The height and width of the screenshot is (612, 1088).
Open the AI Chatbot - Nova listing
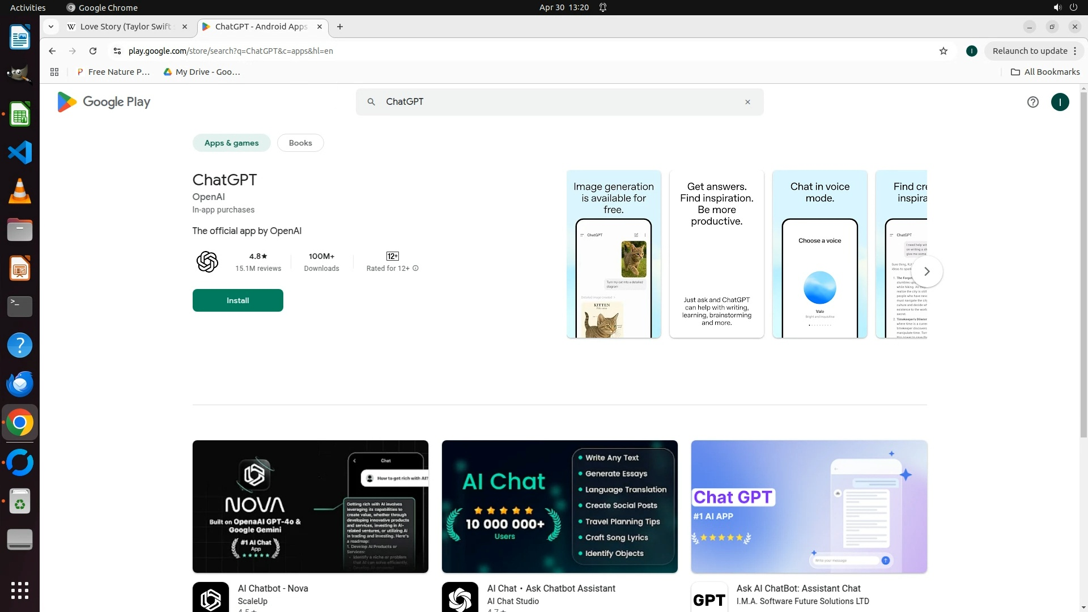click(x=273, y=588)
